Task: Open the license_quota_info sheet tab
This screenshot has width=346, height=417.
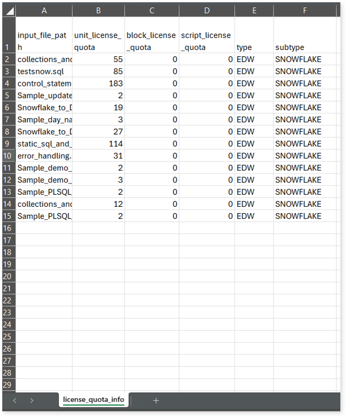Action: coord(94,400)
